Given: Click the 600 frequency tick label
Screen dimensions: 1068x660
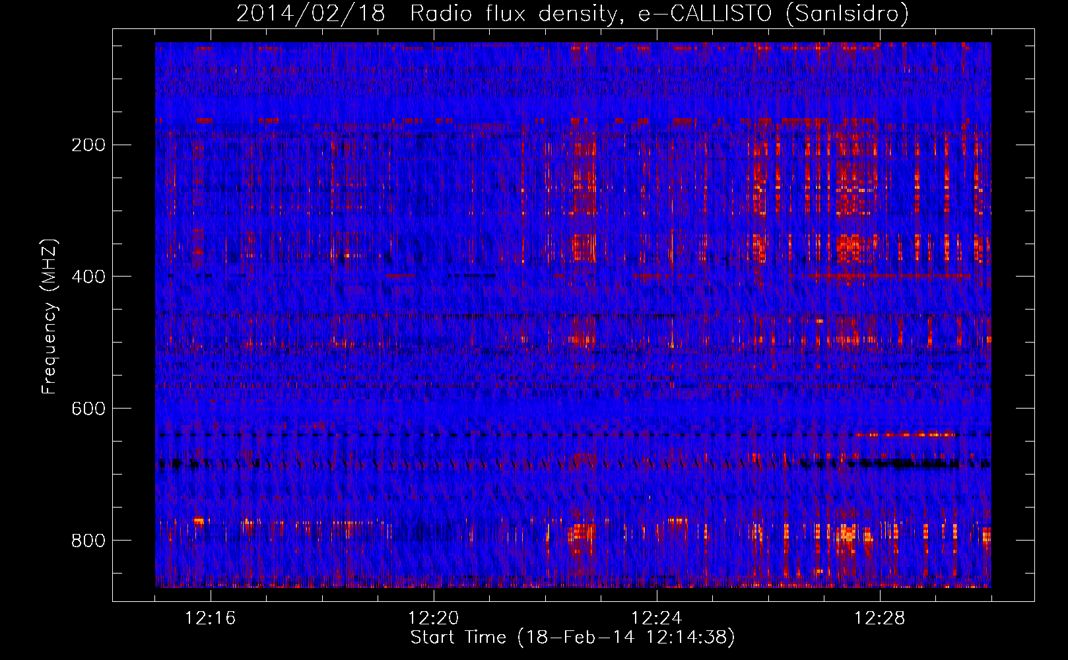Looking at the screenshot, I should [88, 409].
